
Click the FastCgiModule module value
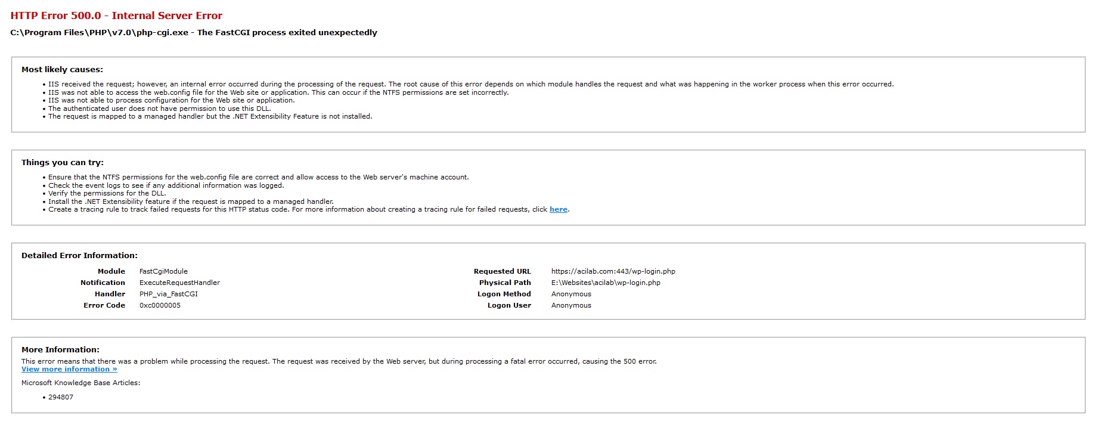163,271
